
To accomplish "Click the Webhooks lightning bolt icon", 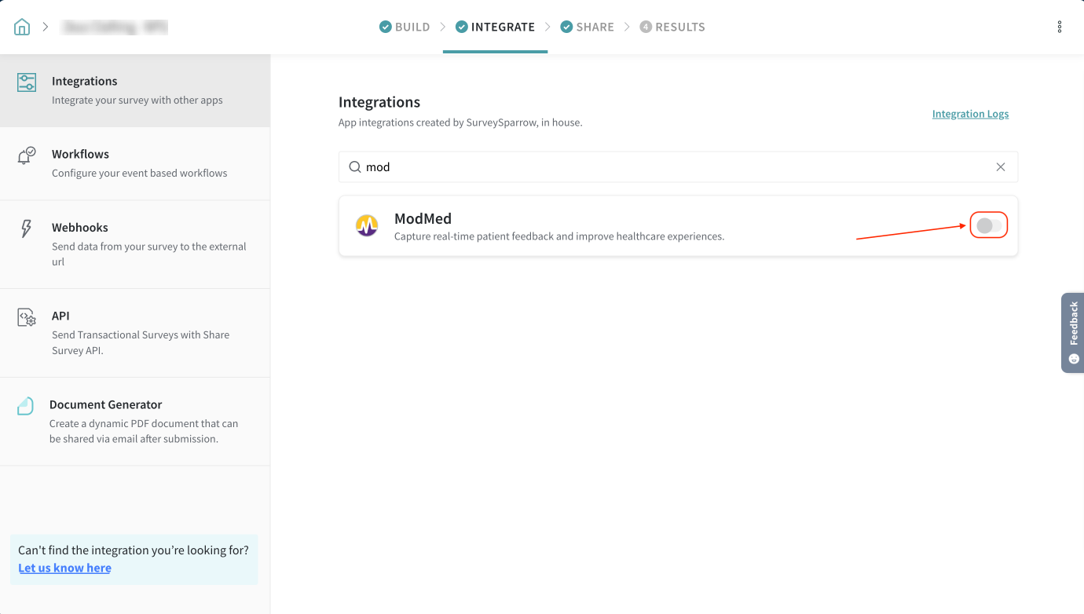I will [x=27, y=228].
